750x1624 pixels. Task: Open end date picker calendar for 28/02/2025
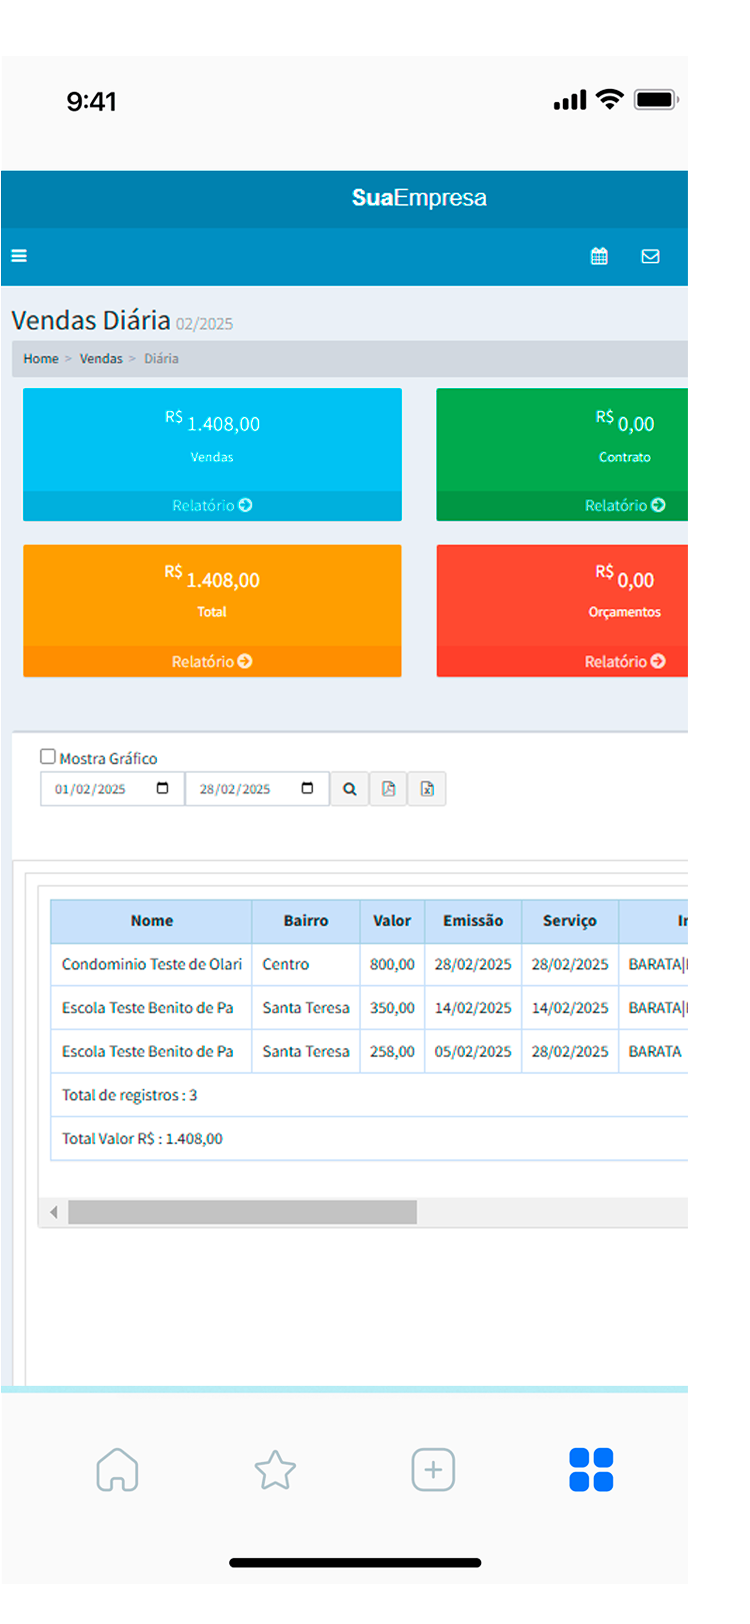click(x=307, y=788)
